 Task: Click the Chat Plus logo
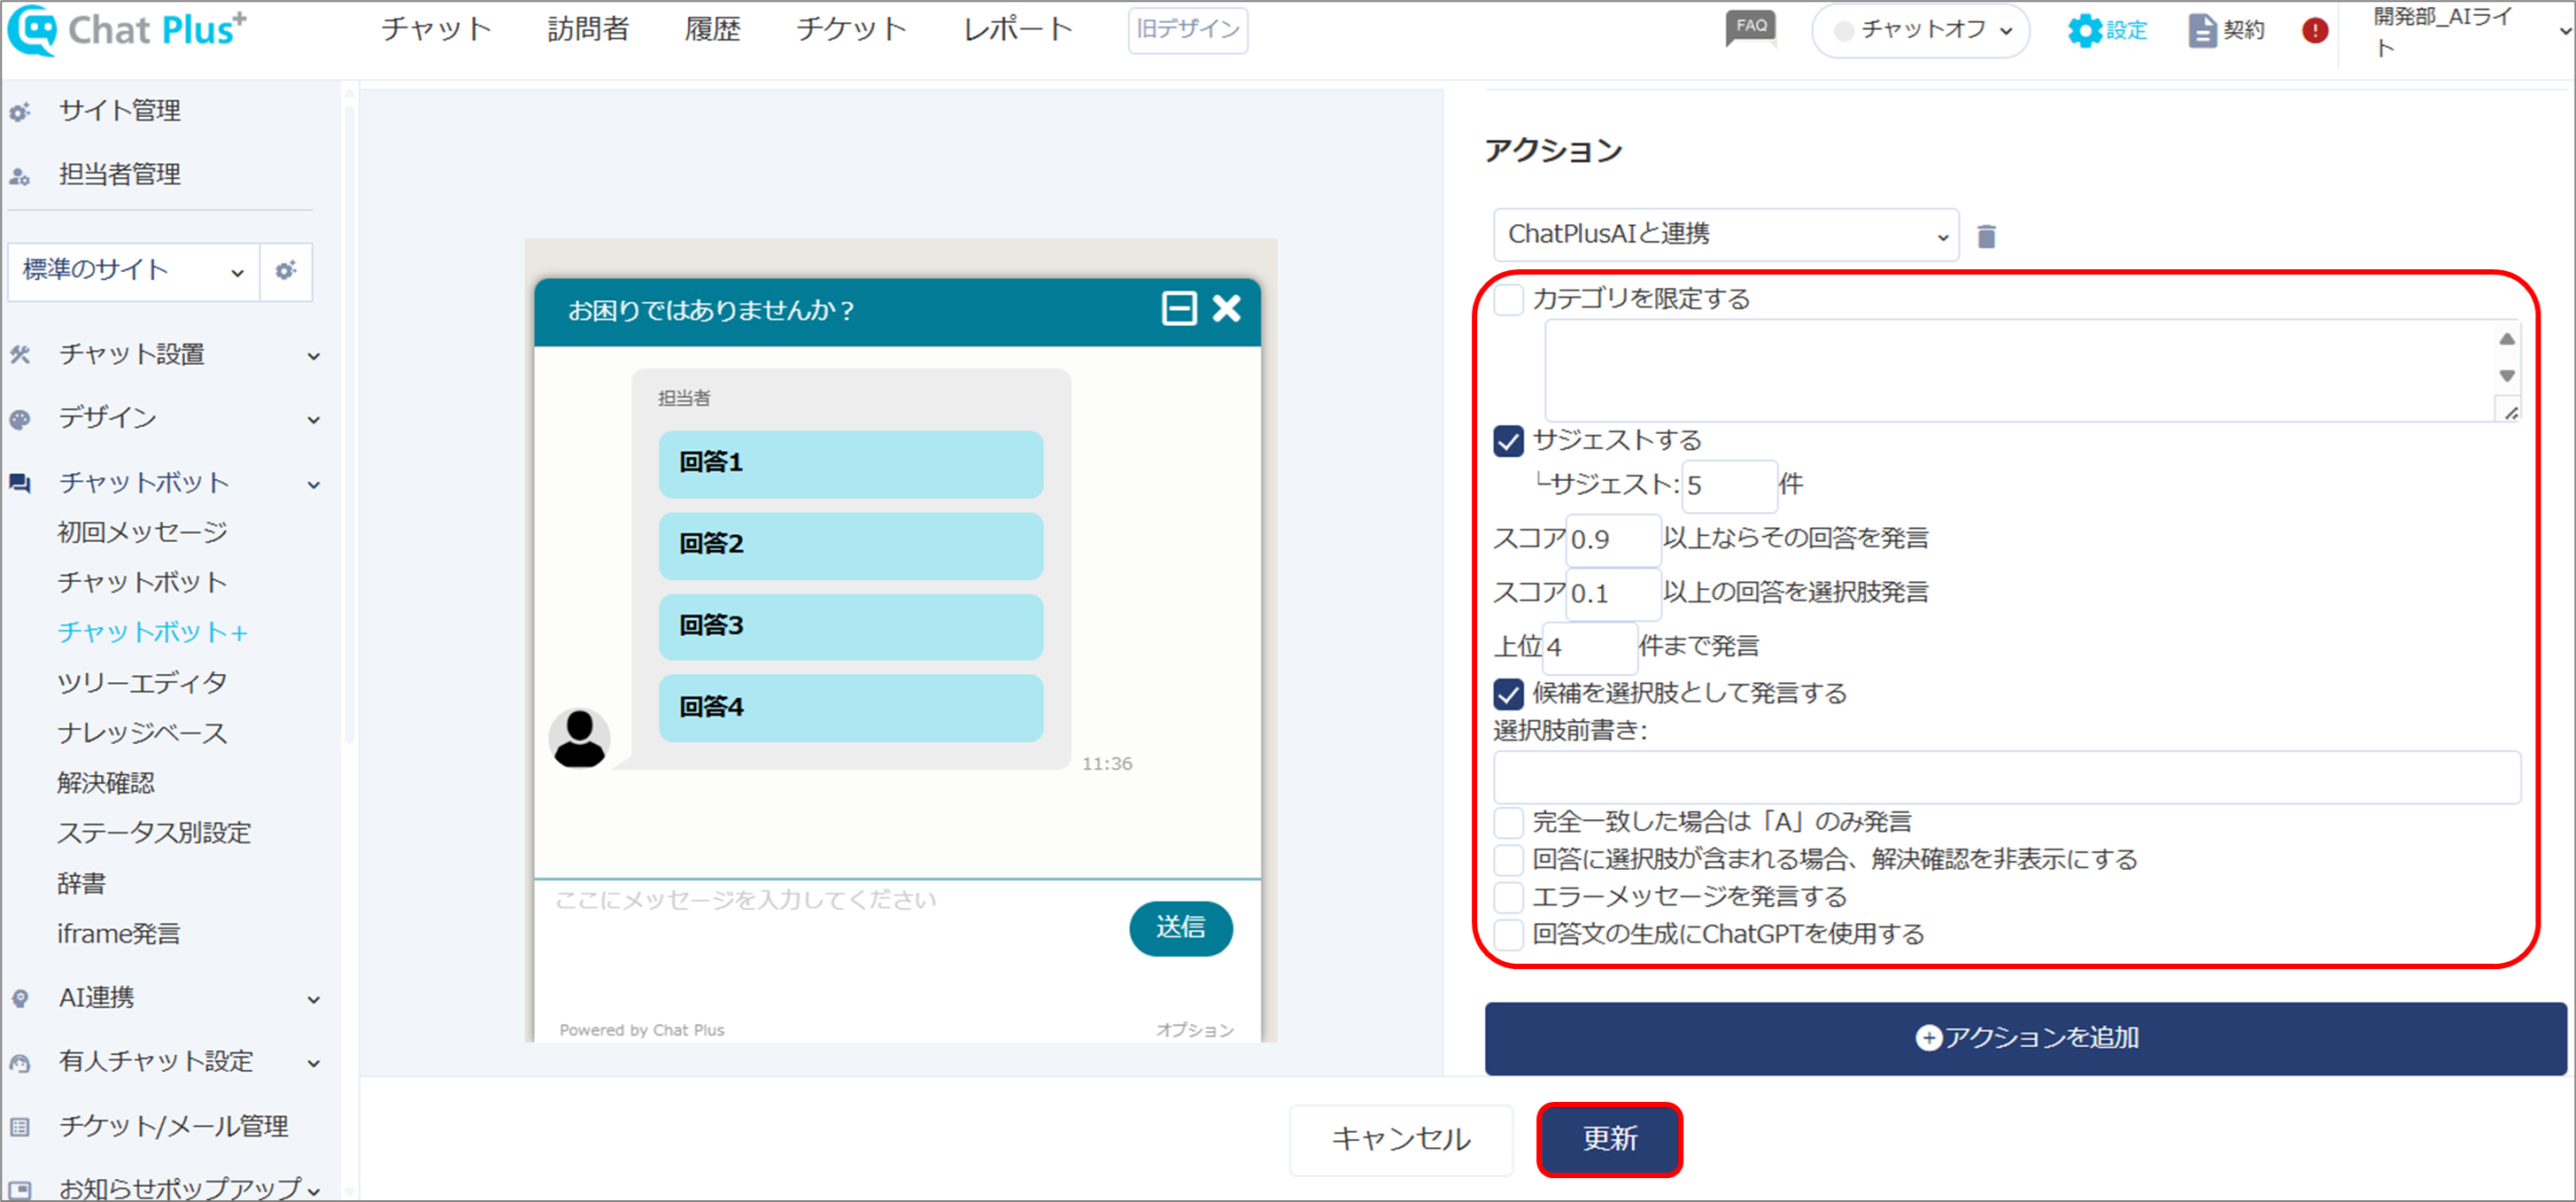[127, 30]
